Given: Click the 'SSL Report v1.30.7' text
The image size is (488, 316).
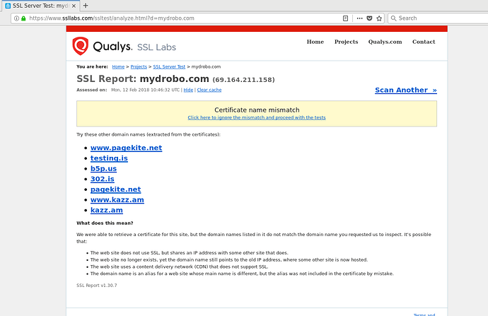Looking at the screenshot, I should (97, 285).
